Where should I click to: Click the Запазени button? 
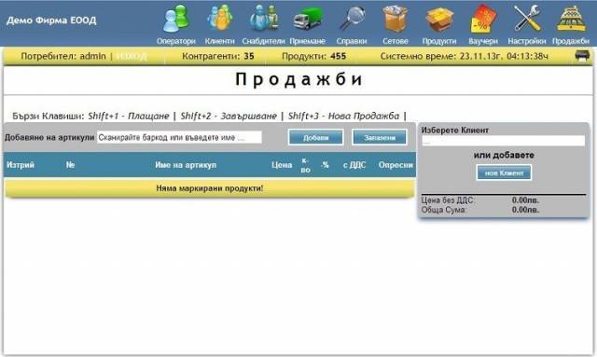pyautogui.click(x=380, y=137)
